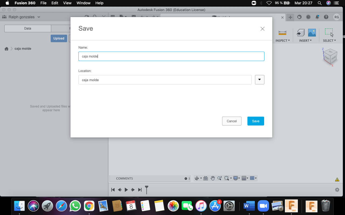This screenshot has height=215, width=345.
Task: Select the Zoom magnifier tool
Action: point(220,178)
